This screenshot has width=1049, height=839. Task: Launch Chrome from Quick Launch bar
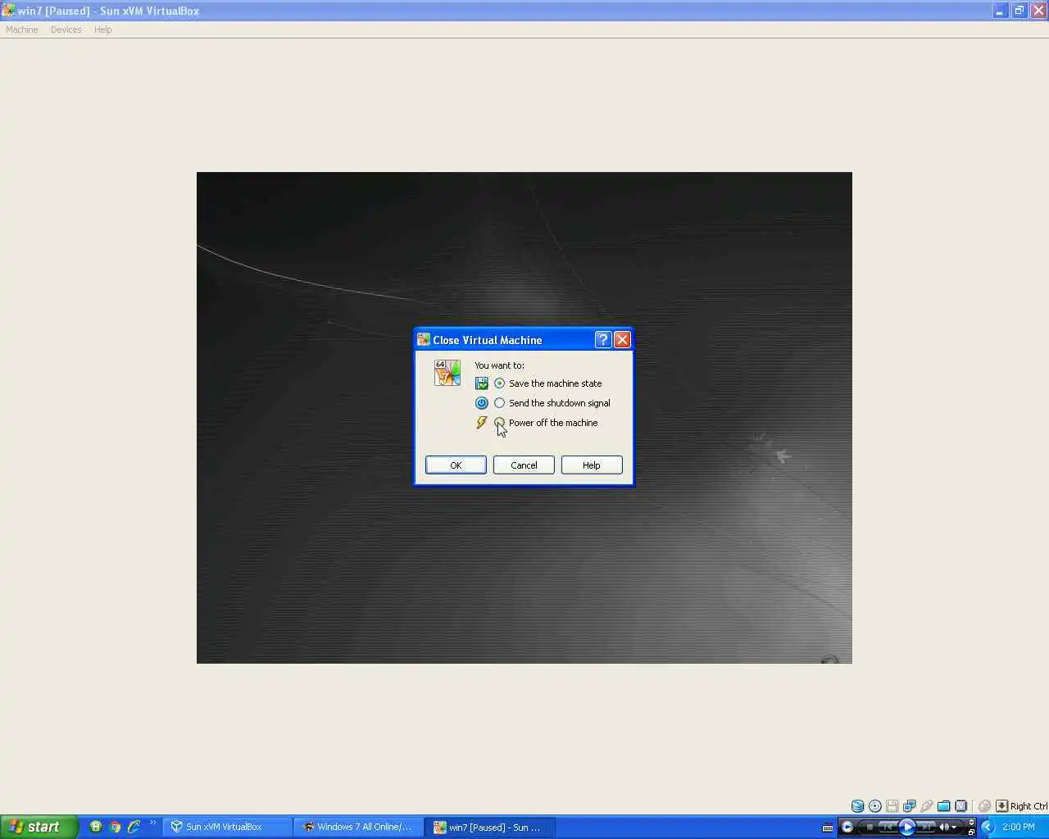pos(115,827)
